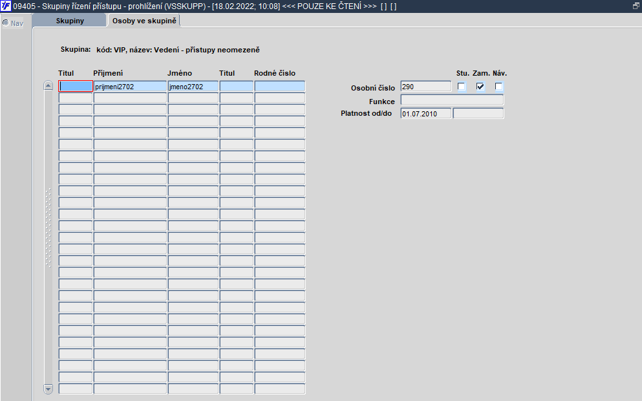Select the Nav radio button

pos(6,23)
